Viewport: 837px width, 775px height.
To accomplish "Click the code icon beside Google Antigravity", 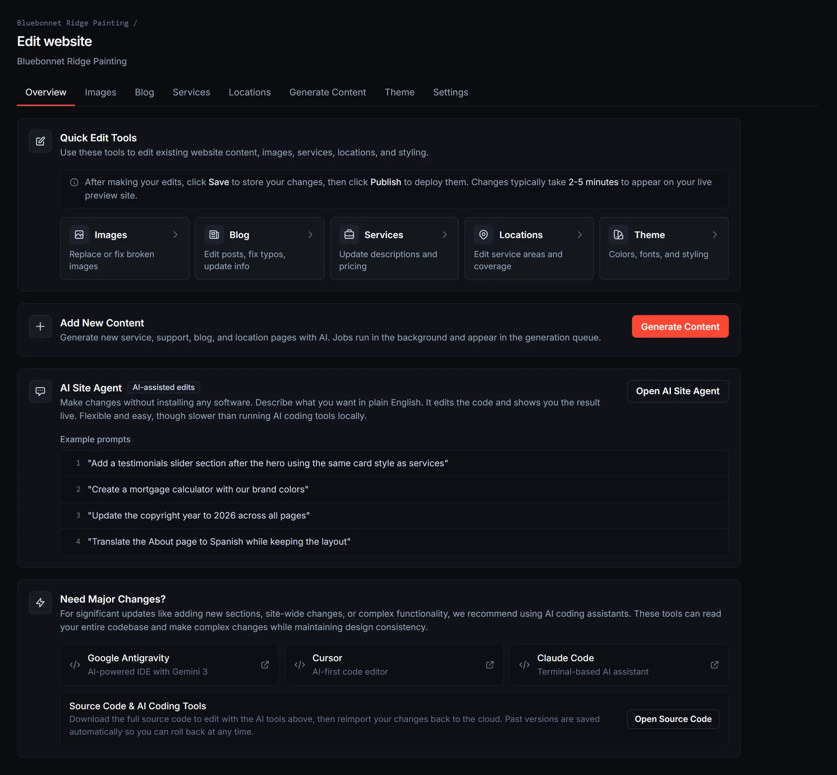I will tap(75, 665).
